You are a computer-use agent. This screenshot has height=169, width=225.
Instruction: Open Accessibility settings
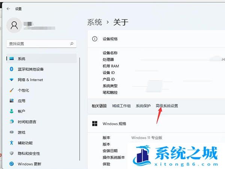click(x=25, y=143)
